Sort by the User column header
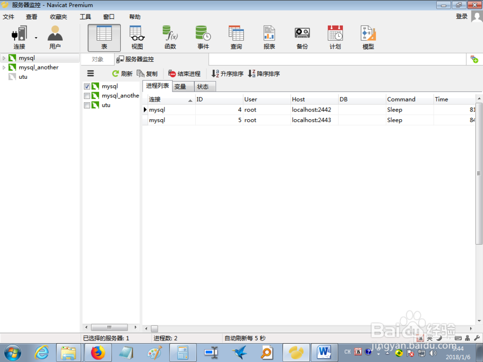 [x=267, y=99]
